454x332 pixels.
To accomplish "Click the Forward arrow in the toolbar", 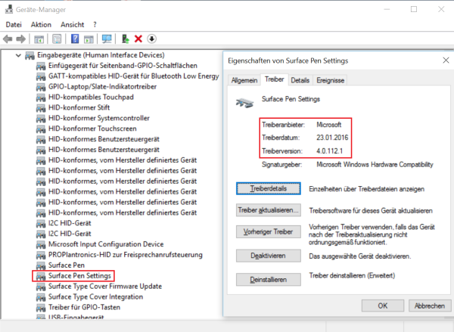I will click(21, 39).
